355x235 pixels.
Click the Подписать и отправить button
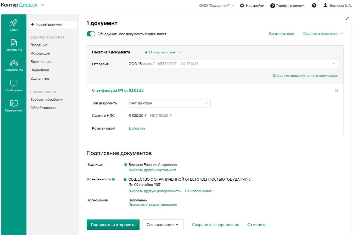pos(113,225)
